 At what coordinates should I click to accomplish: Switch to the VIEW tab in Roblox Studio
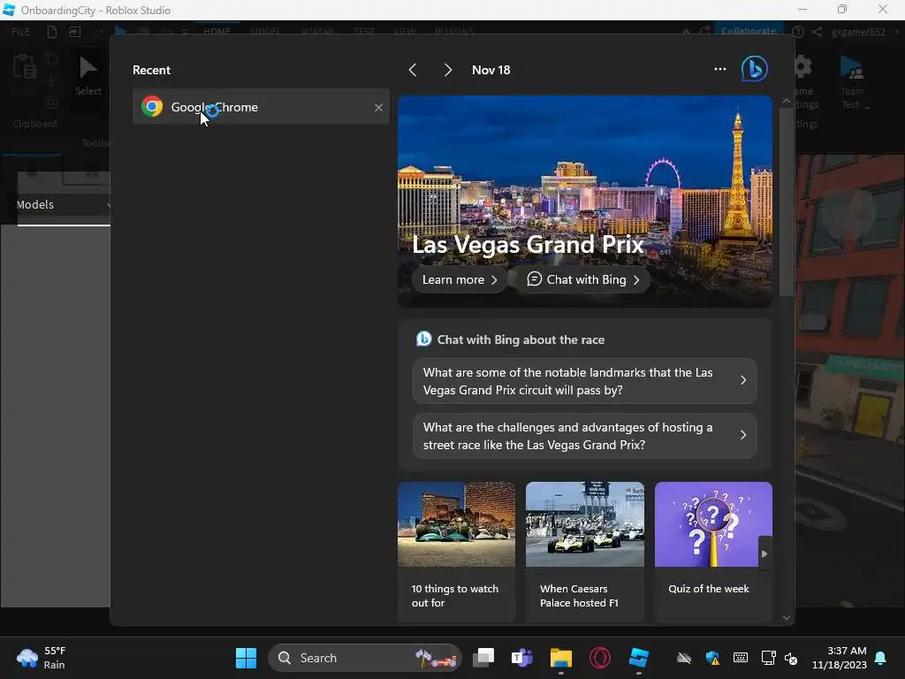(405, 32)
